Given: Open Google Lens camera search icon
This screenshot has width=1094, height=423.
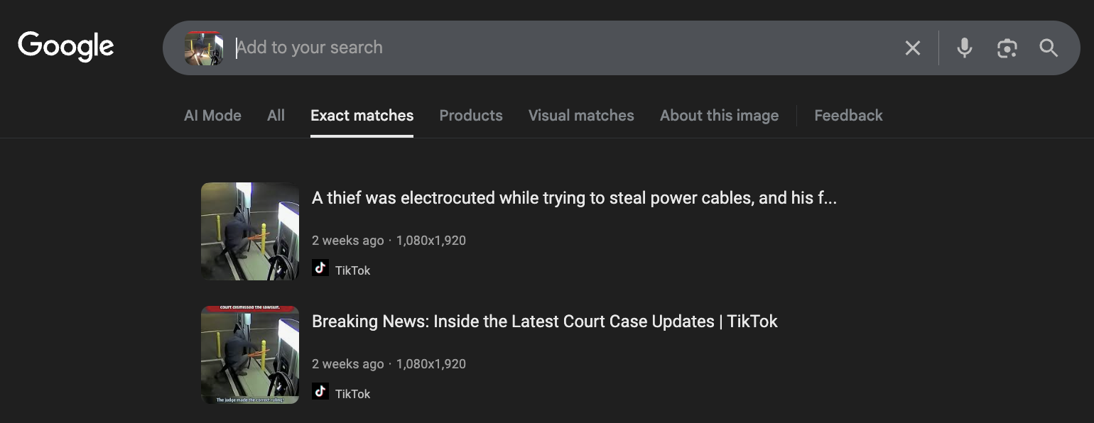Looking at the screenshot, I should (1007, 48).
